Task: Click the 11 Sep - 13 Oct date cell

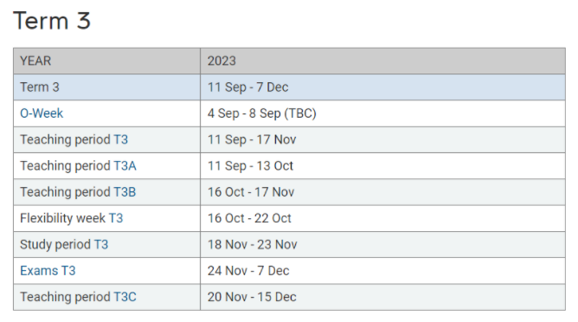Action: tap(382, 165)
